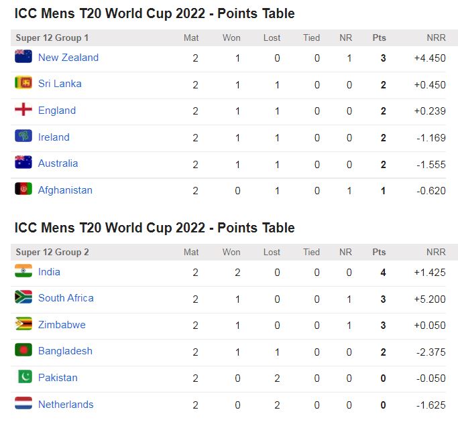
Task: Click the NRR column header in Group 2
Action: (436, 253)
